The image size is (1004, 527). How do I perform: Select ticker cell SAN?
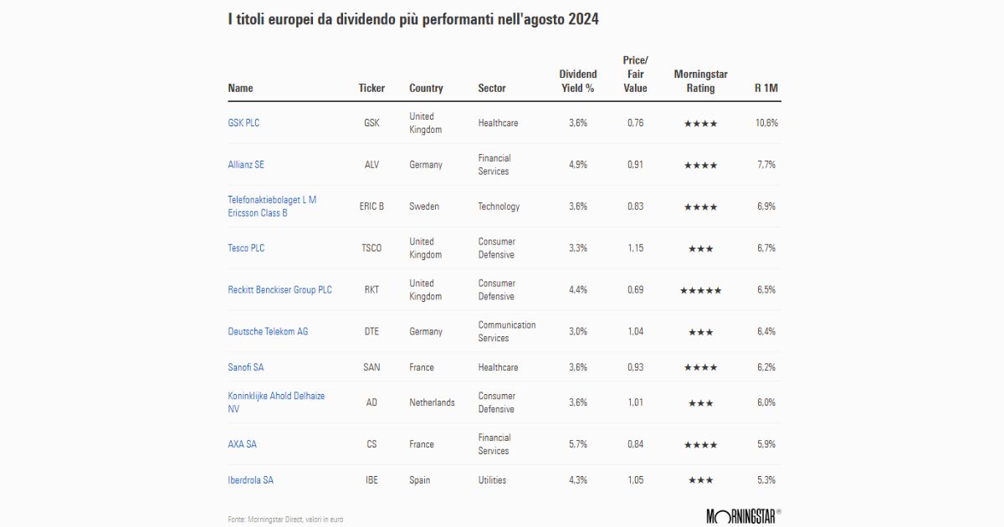pos(371,367)
